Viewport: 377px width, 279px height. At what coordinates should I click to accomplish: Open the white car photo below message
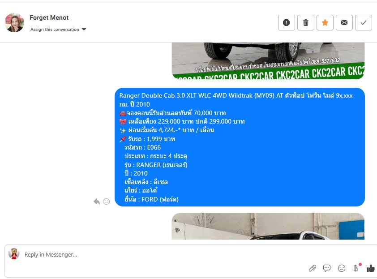(x=268, y=226)
